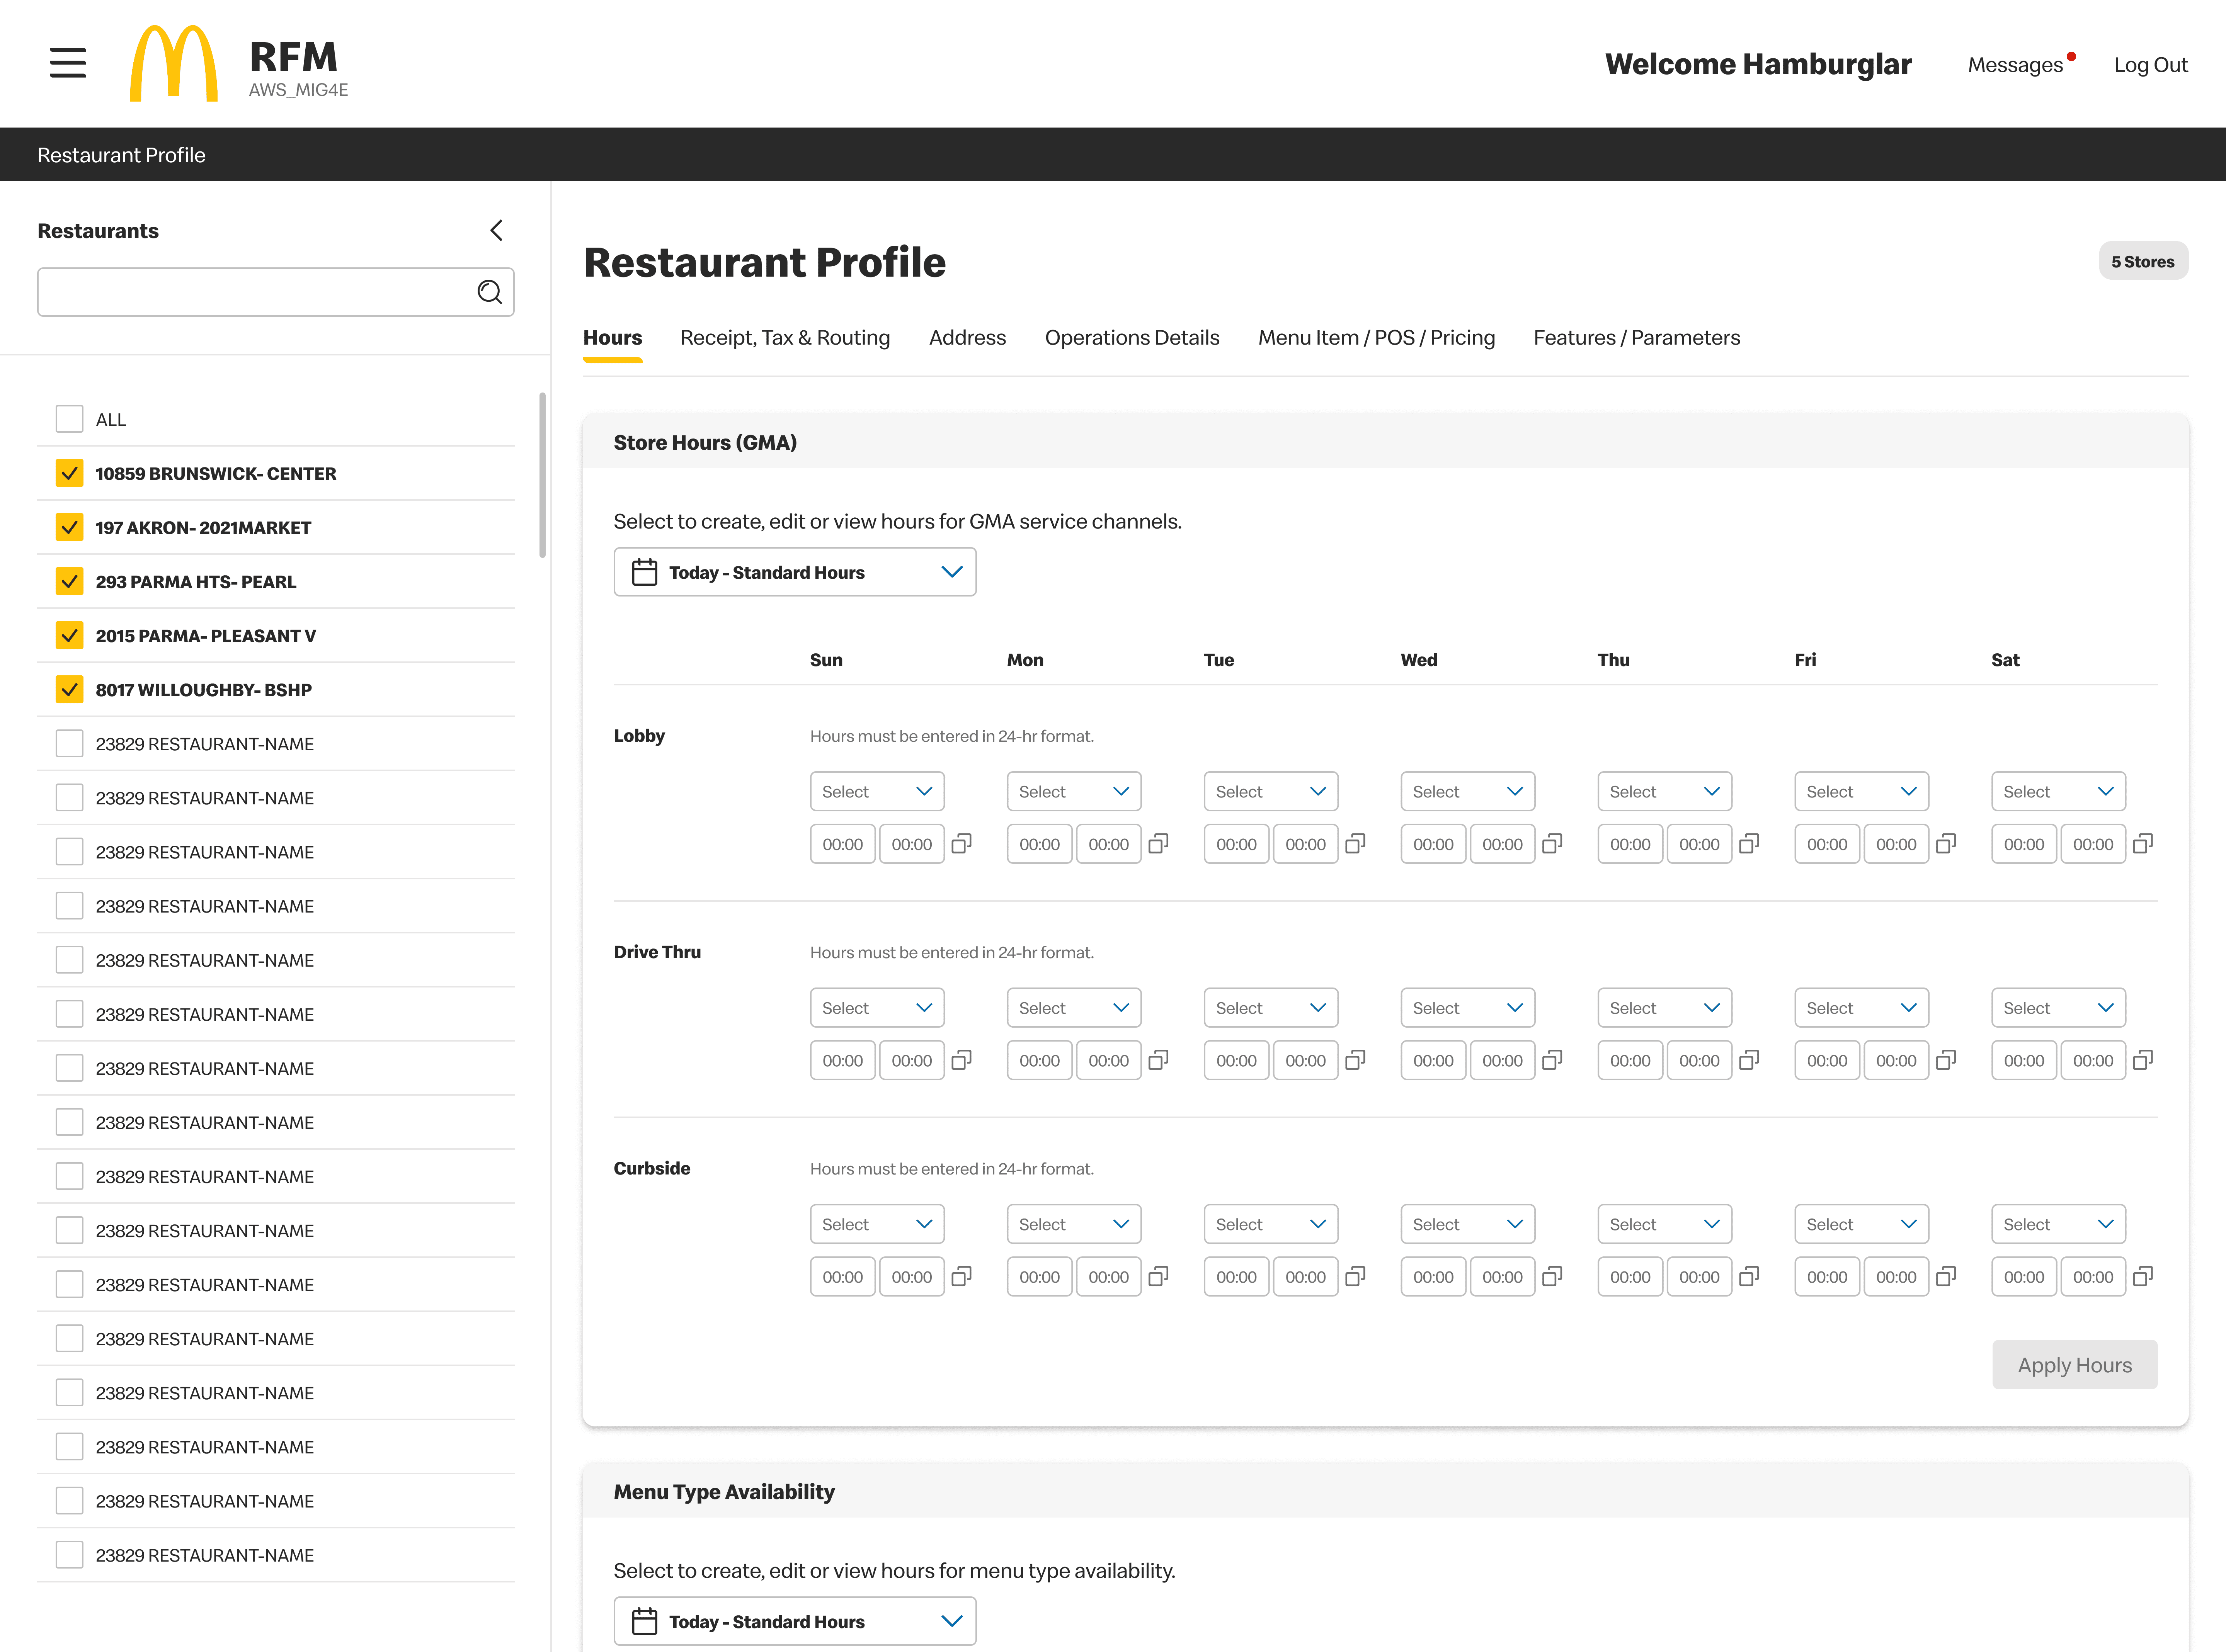The image size is (2226, 1652).
Task: Open Store Hours Today - Standard Hours dropdown
Action: coord(795,572)
